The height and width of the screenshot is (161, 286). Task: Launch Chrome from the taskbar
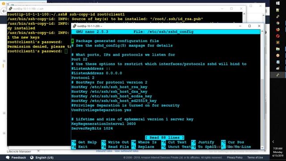[x=278, y=23]
